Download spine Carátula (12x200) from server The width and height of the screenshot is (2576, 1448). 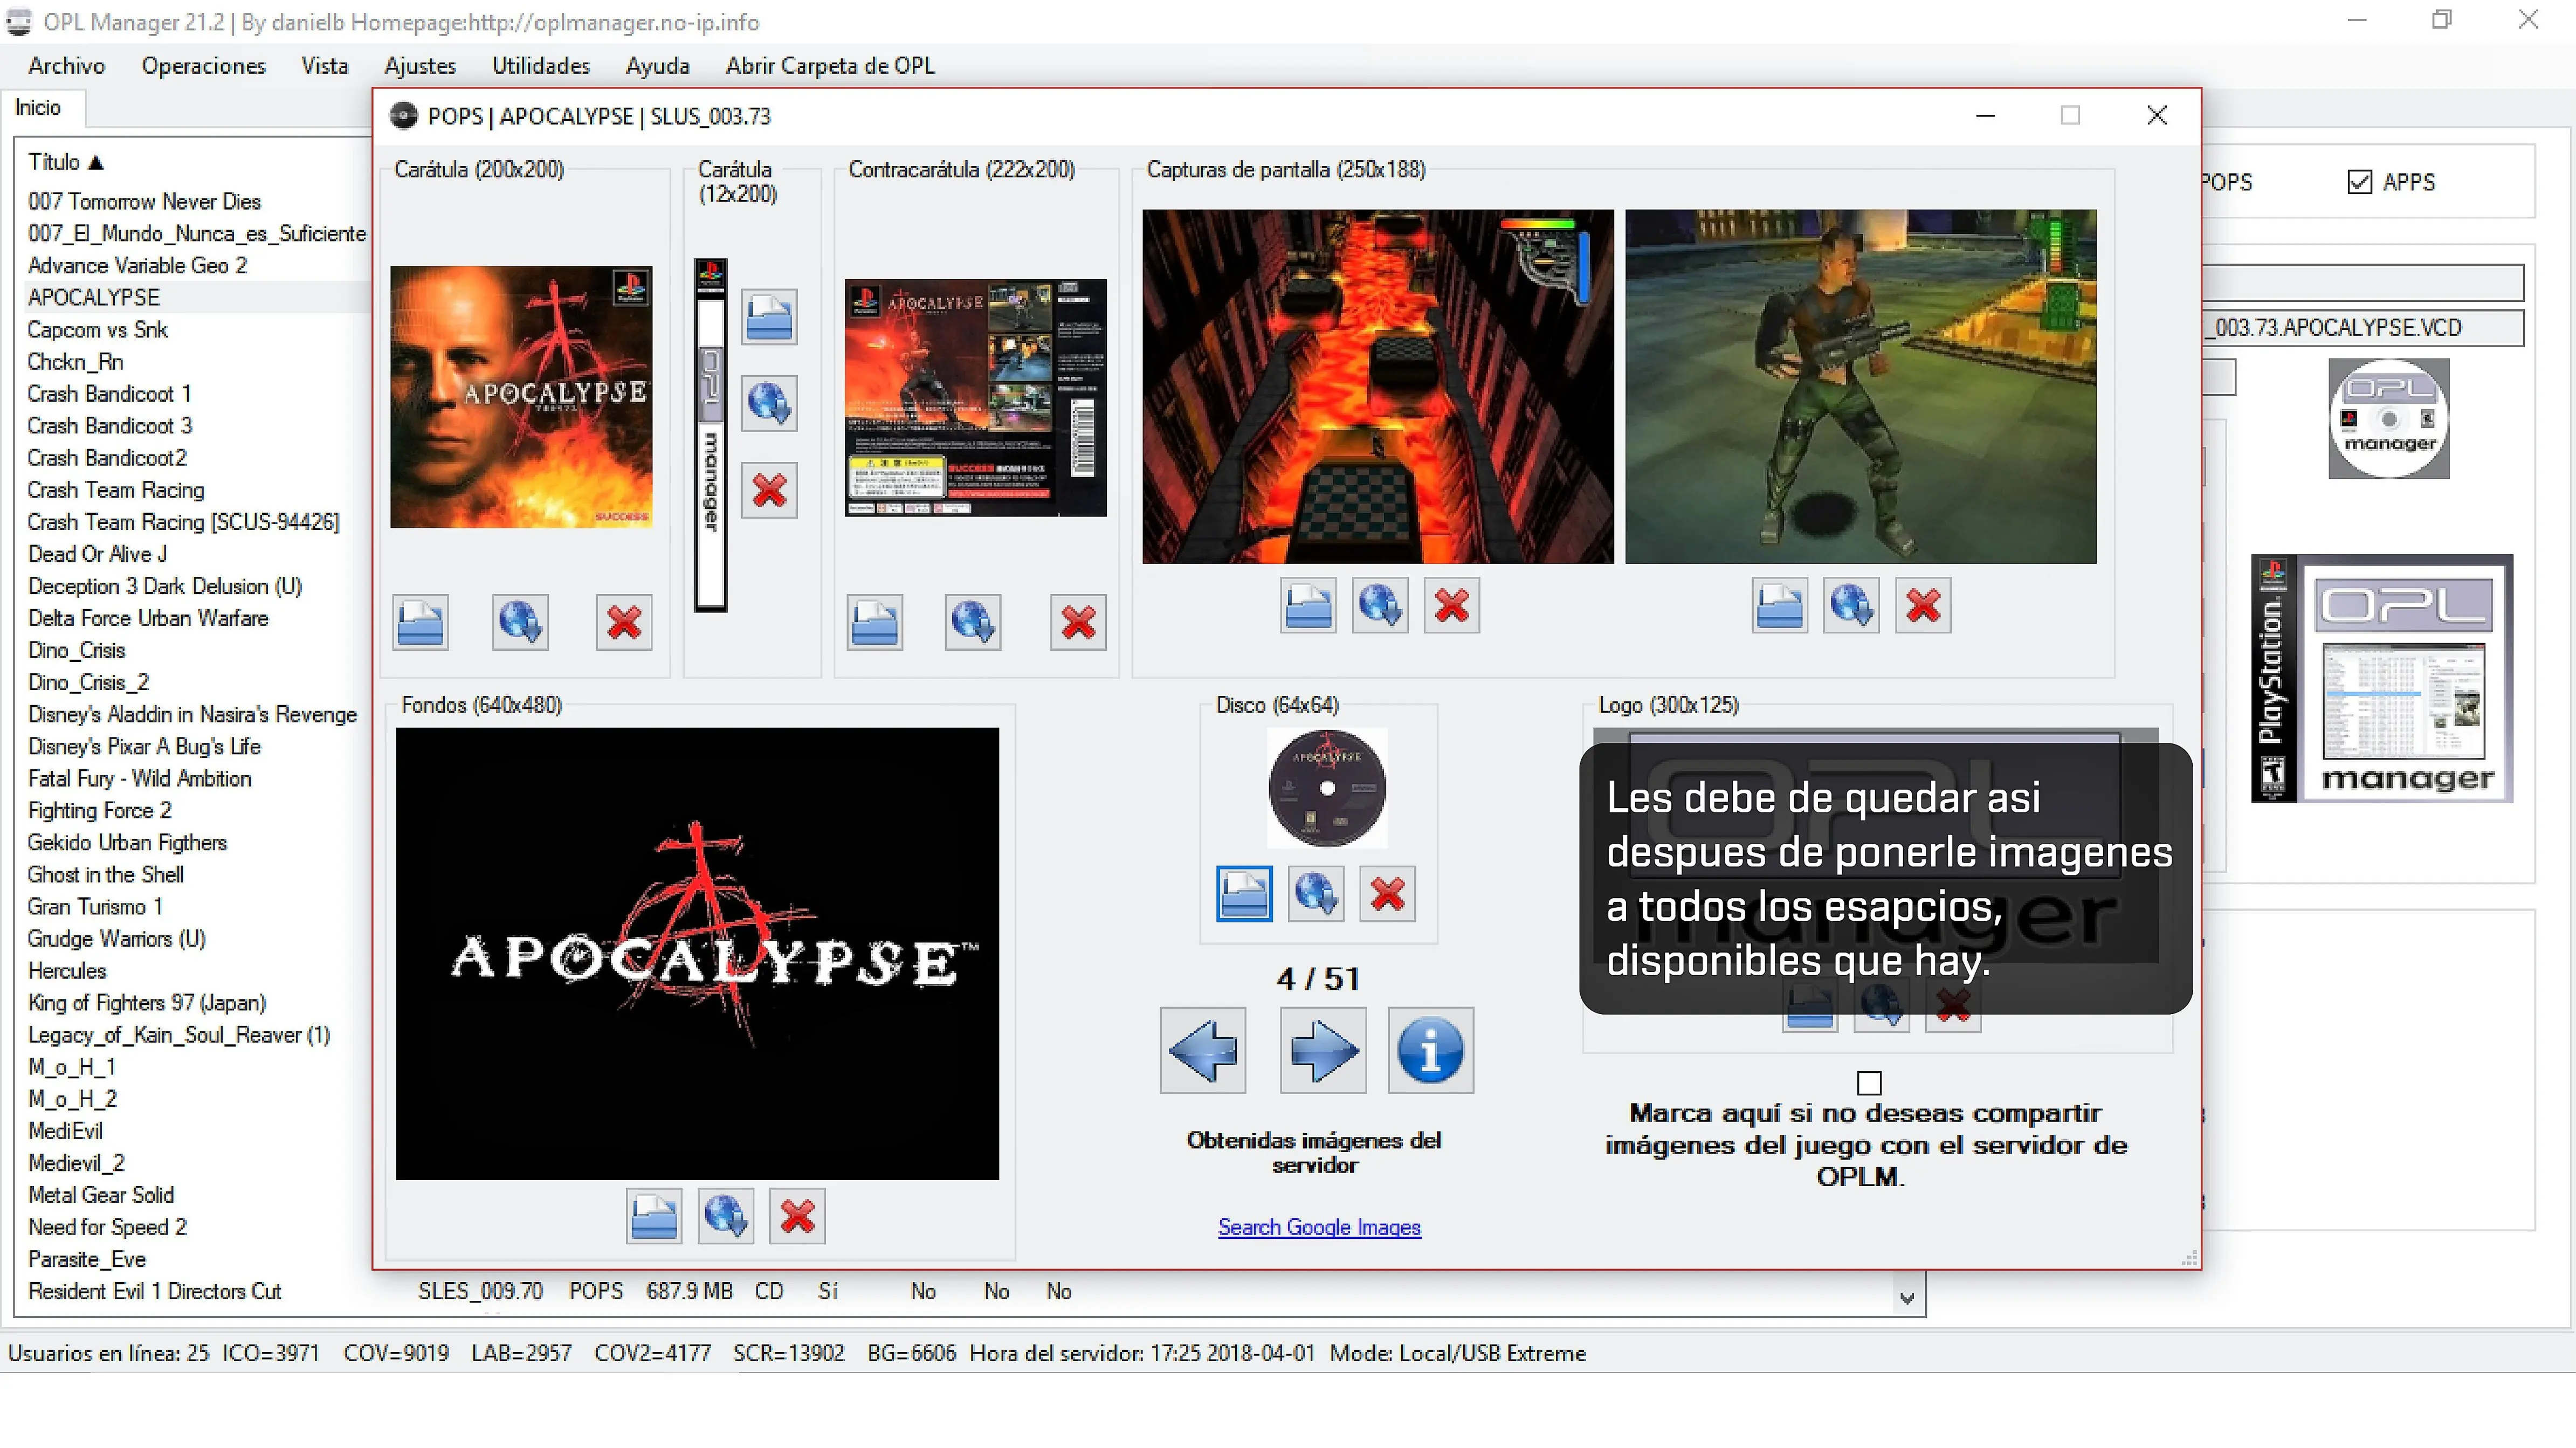tap(769, 403)
